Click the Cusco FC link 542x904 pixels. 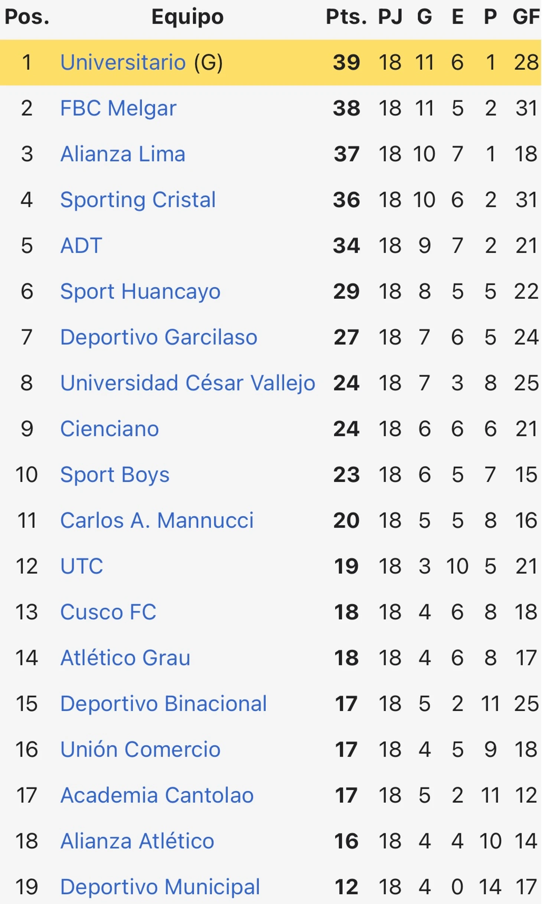pyautogui.click(x=108, y=612)
